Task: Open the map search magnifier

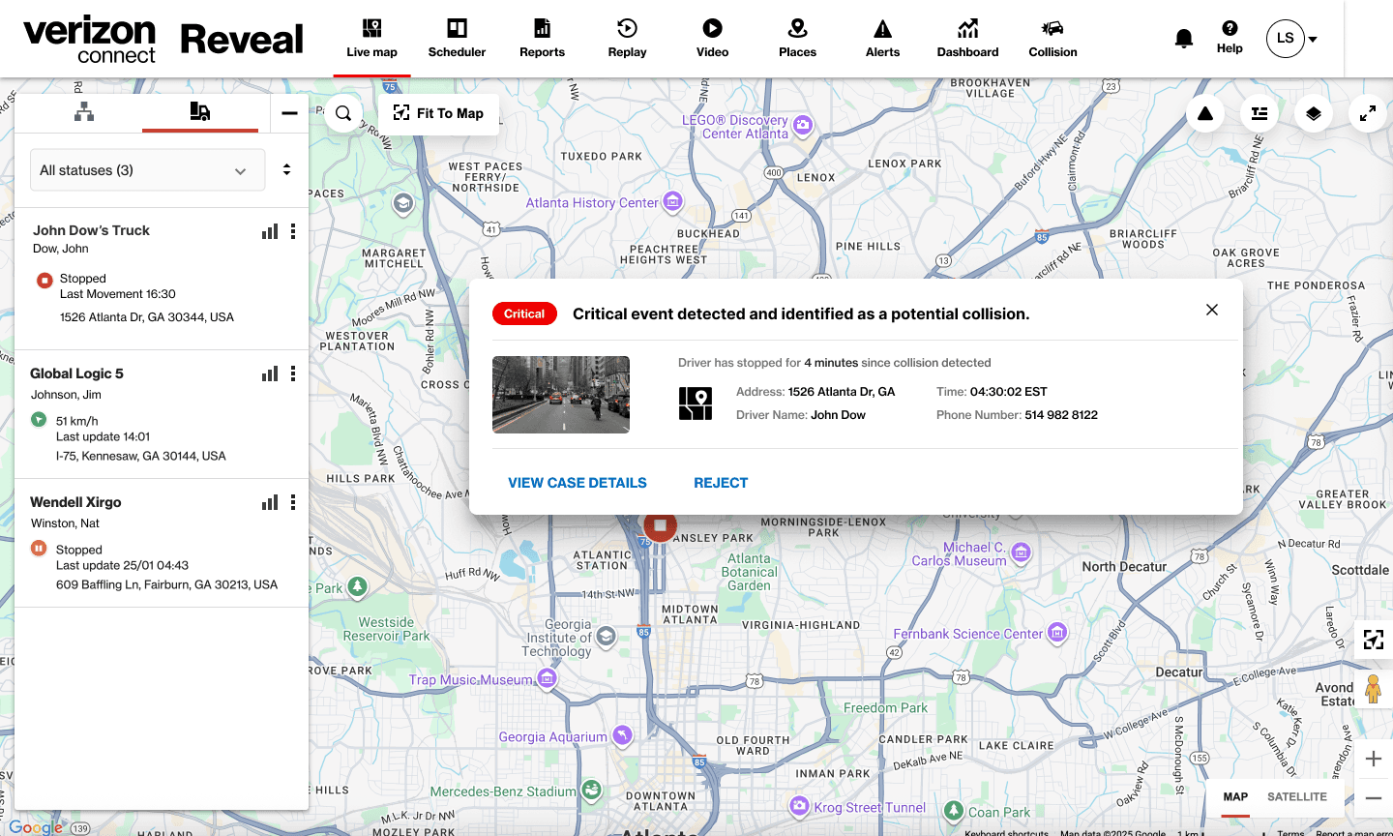Action: tap(343, 113)
